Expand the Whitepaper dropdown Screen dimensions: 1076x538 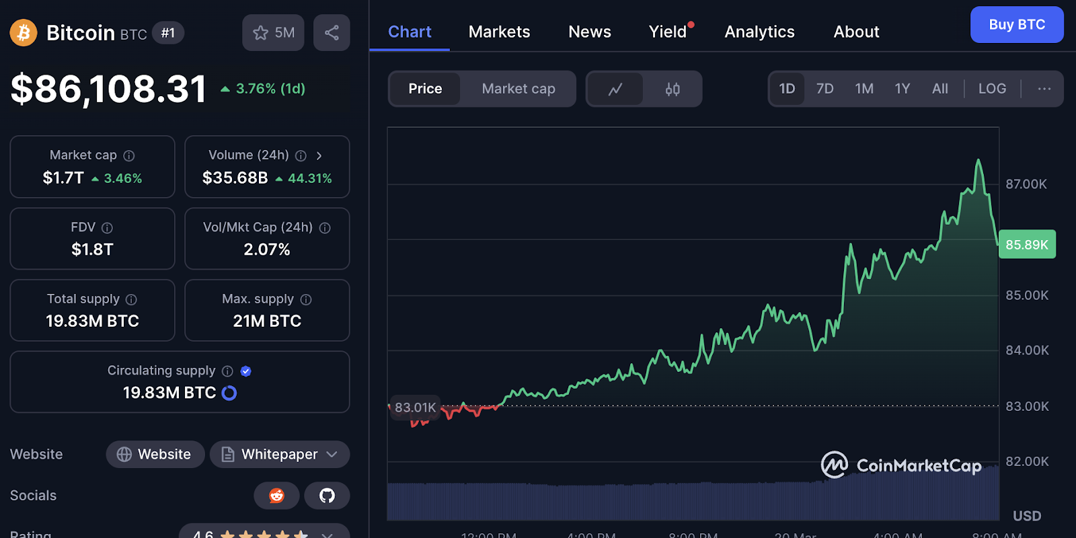[x=332, y=455]
